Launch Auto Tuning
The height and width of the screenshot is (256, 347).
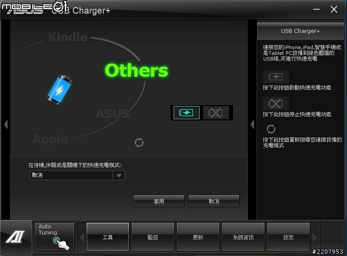(54, 237)
